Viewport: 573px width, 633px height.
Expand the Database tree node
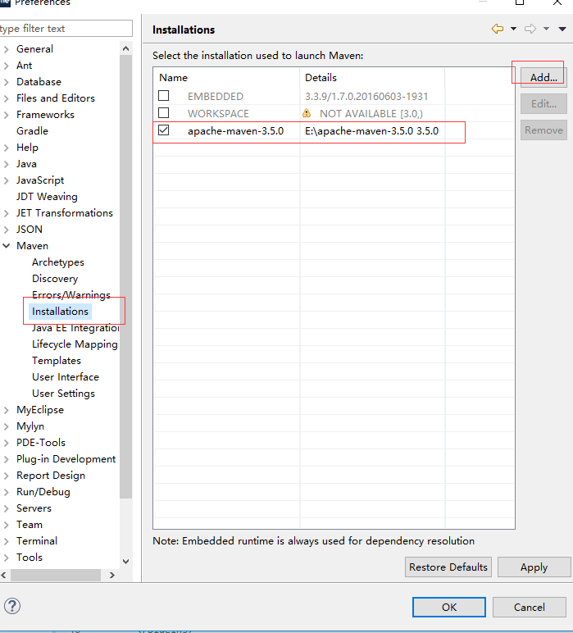(x=6, y=82)
